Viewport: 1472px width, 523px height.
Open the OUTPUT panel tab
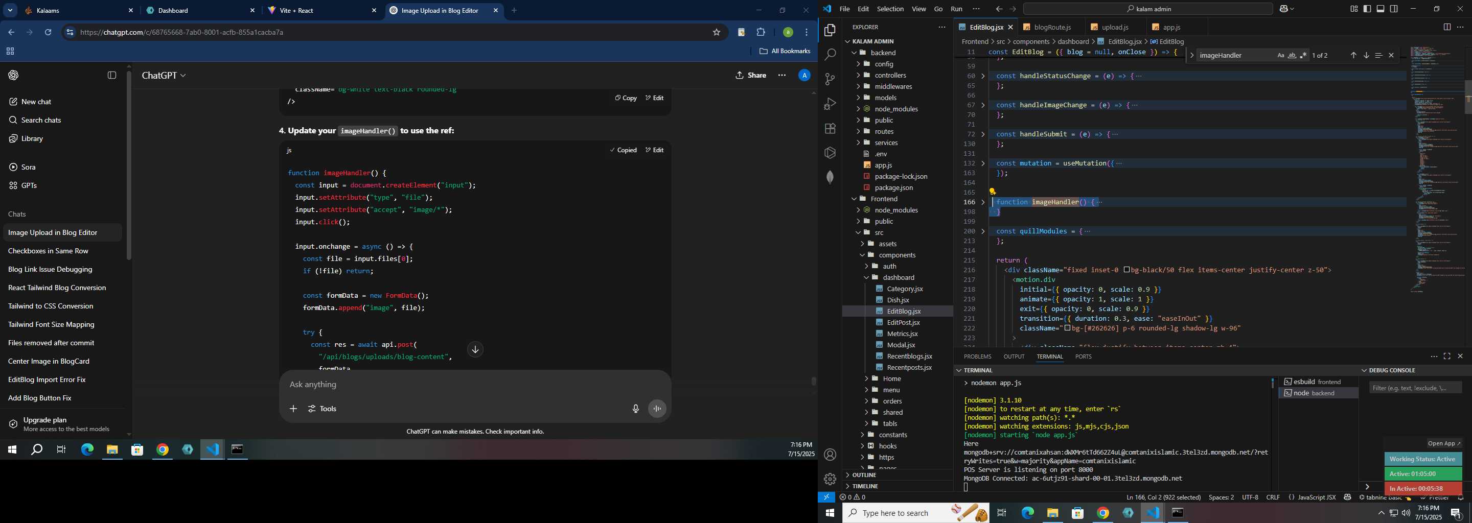coord(1014,356)
